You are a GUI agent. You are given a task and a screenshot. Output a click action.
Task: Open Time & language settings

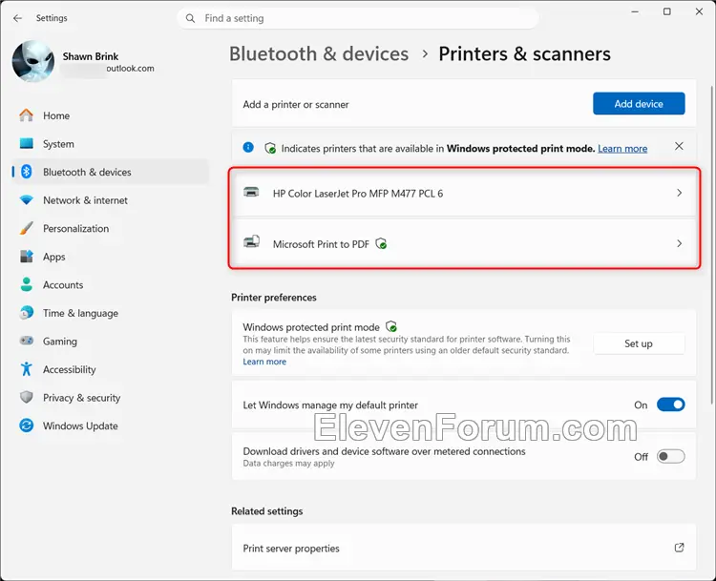110,313
